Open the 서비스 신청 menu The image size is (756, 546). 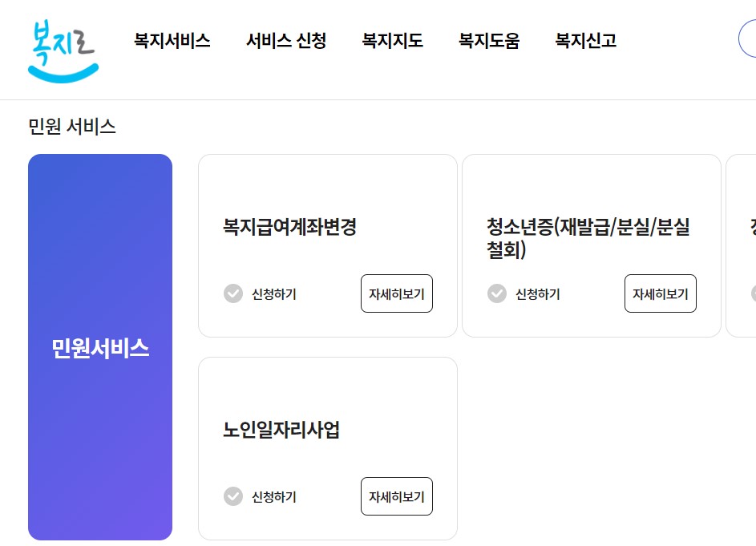[286, 41]
